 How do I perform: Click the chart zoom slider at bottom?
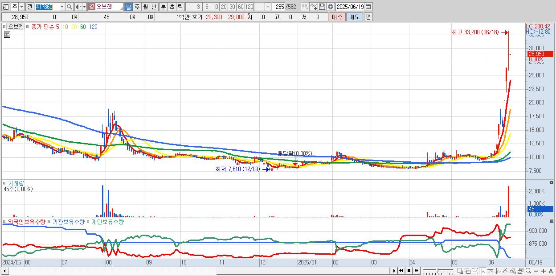point(438,271)
